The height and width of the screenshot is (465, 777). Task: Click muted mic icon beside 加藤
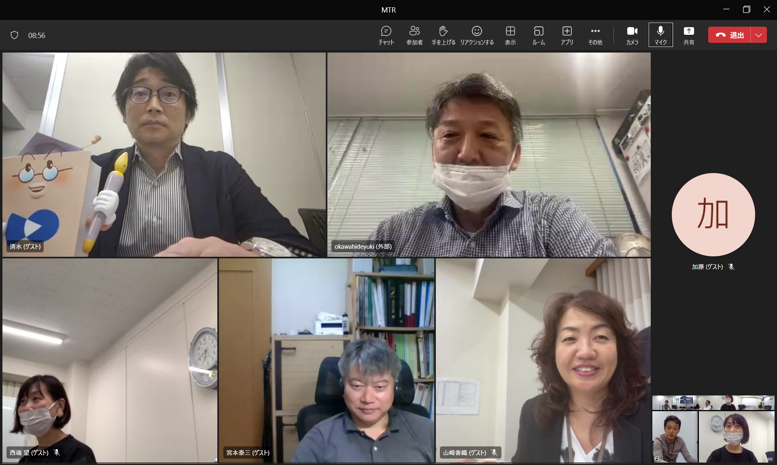coord(731,267)
